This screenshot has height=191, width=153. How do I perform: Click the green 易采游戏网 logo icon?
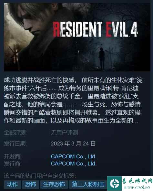(x=114, y=183)
